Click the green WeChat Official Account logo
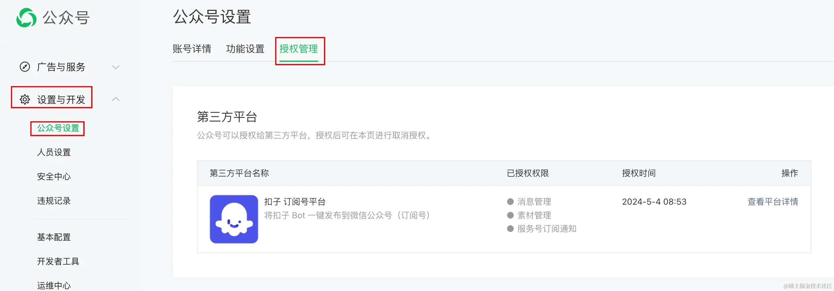 click(x=26, y=18)
